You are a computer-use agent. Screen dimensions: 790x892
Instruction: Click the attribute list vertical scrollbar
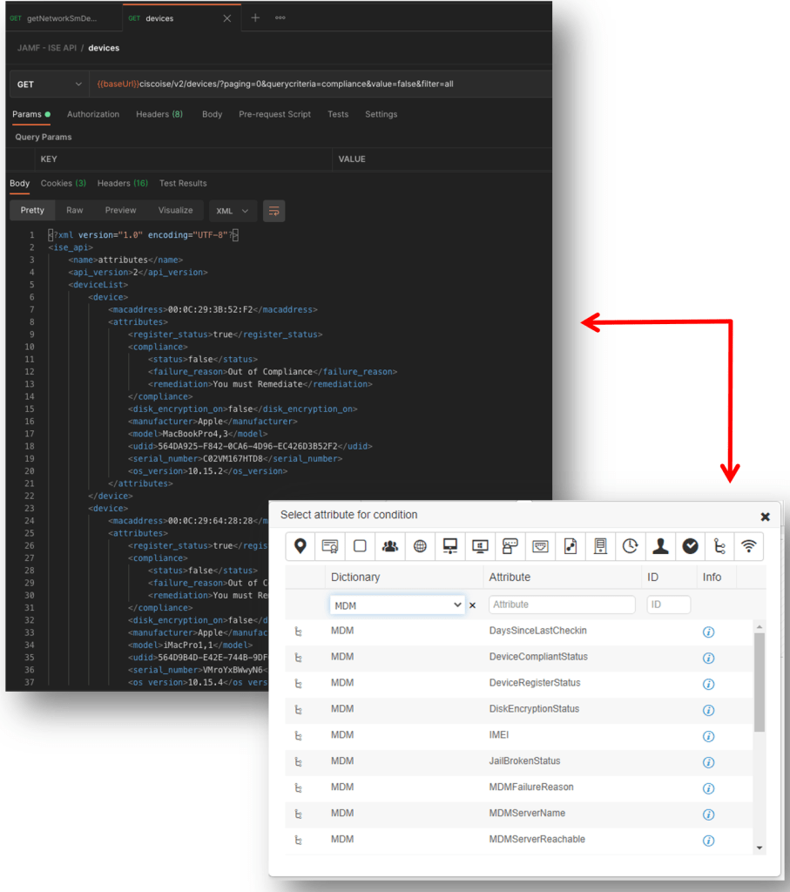click(x=759, y=679)
